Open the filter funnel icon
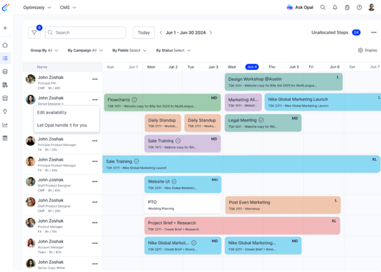 coord(34,32)
